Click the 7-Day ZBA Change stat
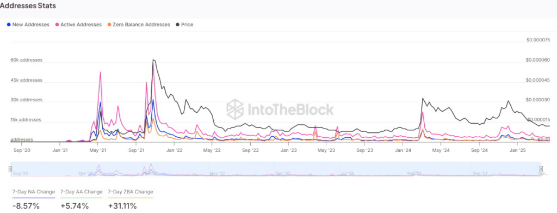Viewport: 557px width, 213px height. pos(131,199)
